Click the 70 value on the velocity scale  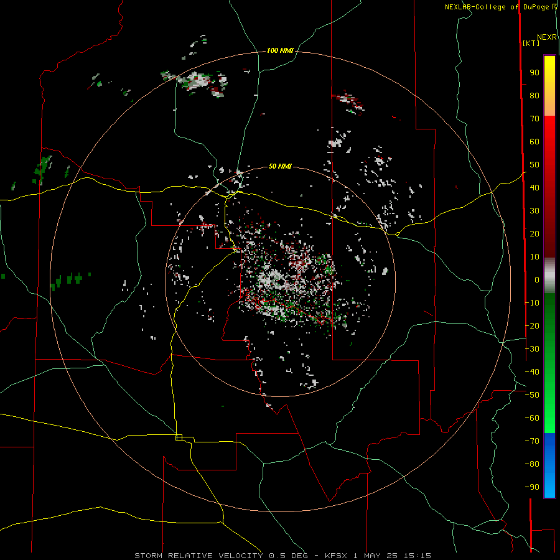534,119
